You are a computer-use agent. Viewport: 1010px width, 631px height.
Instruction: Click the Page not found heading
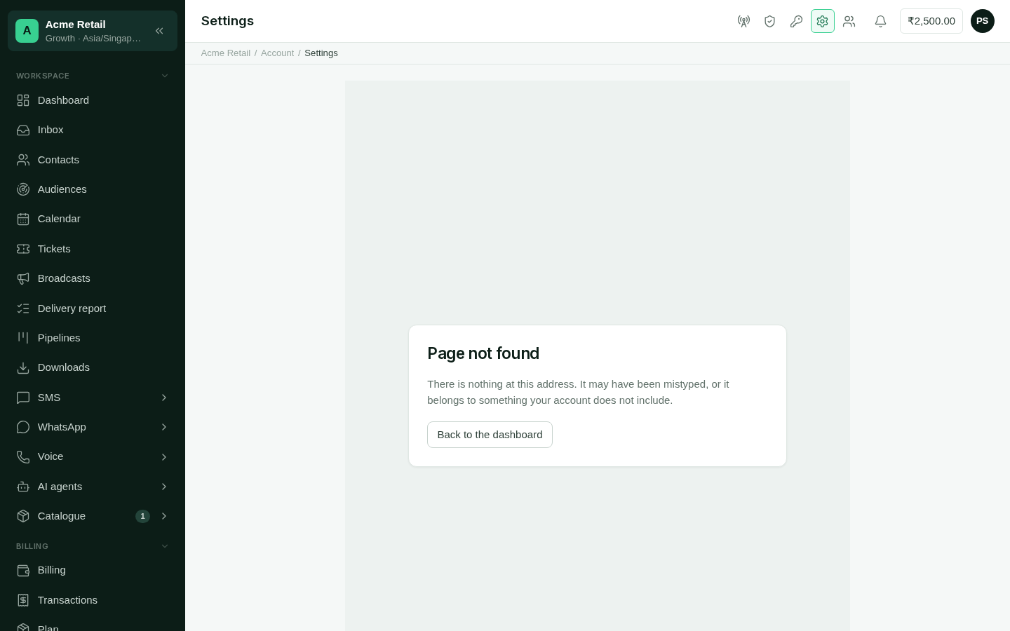coord(483,353)
